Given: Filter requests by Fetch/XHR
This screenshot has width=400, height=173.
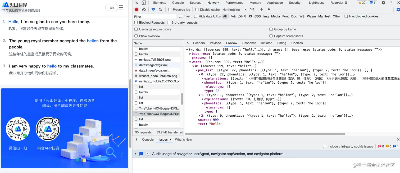Looking at the screenshot, I should pyautogui.click(x=238, y=16).
